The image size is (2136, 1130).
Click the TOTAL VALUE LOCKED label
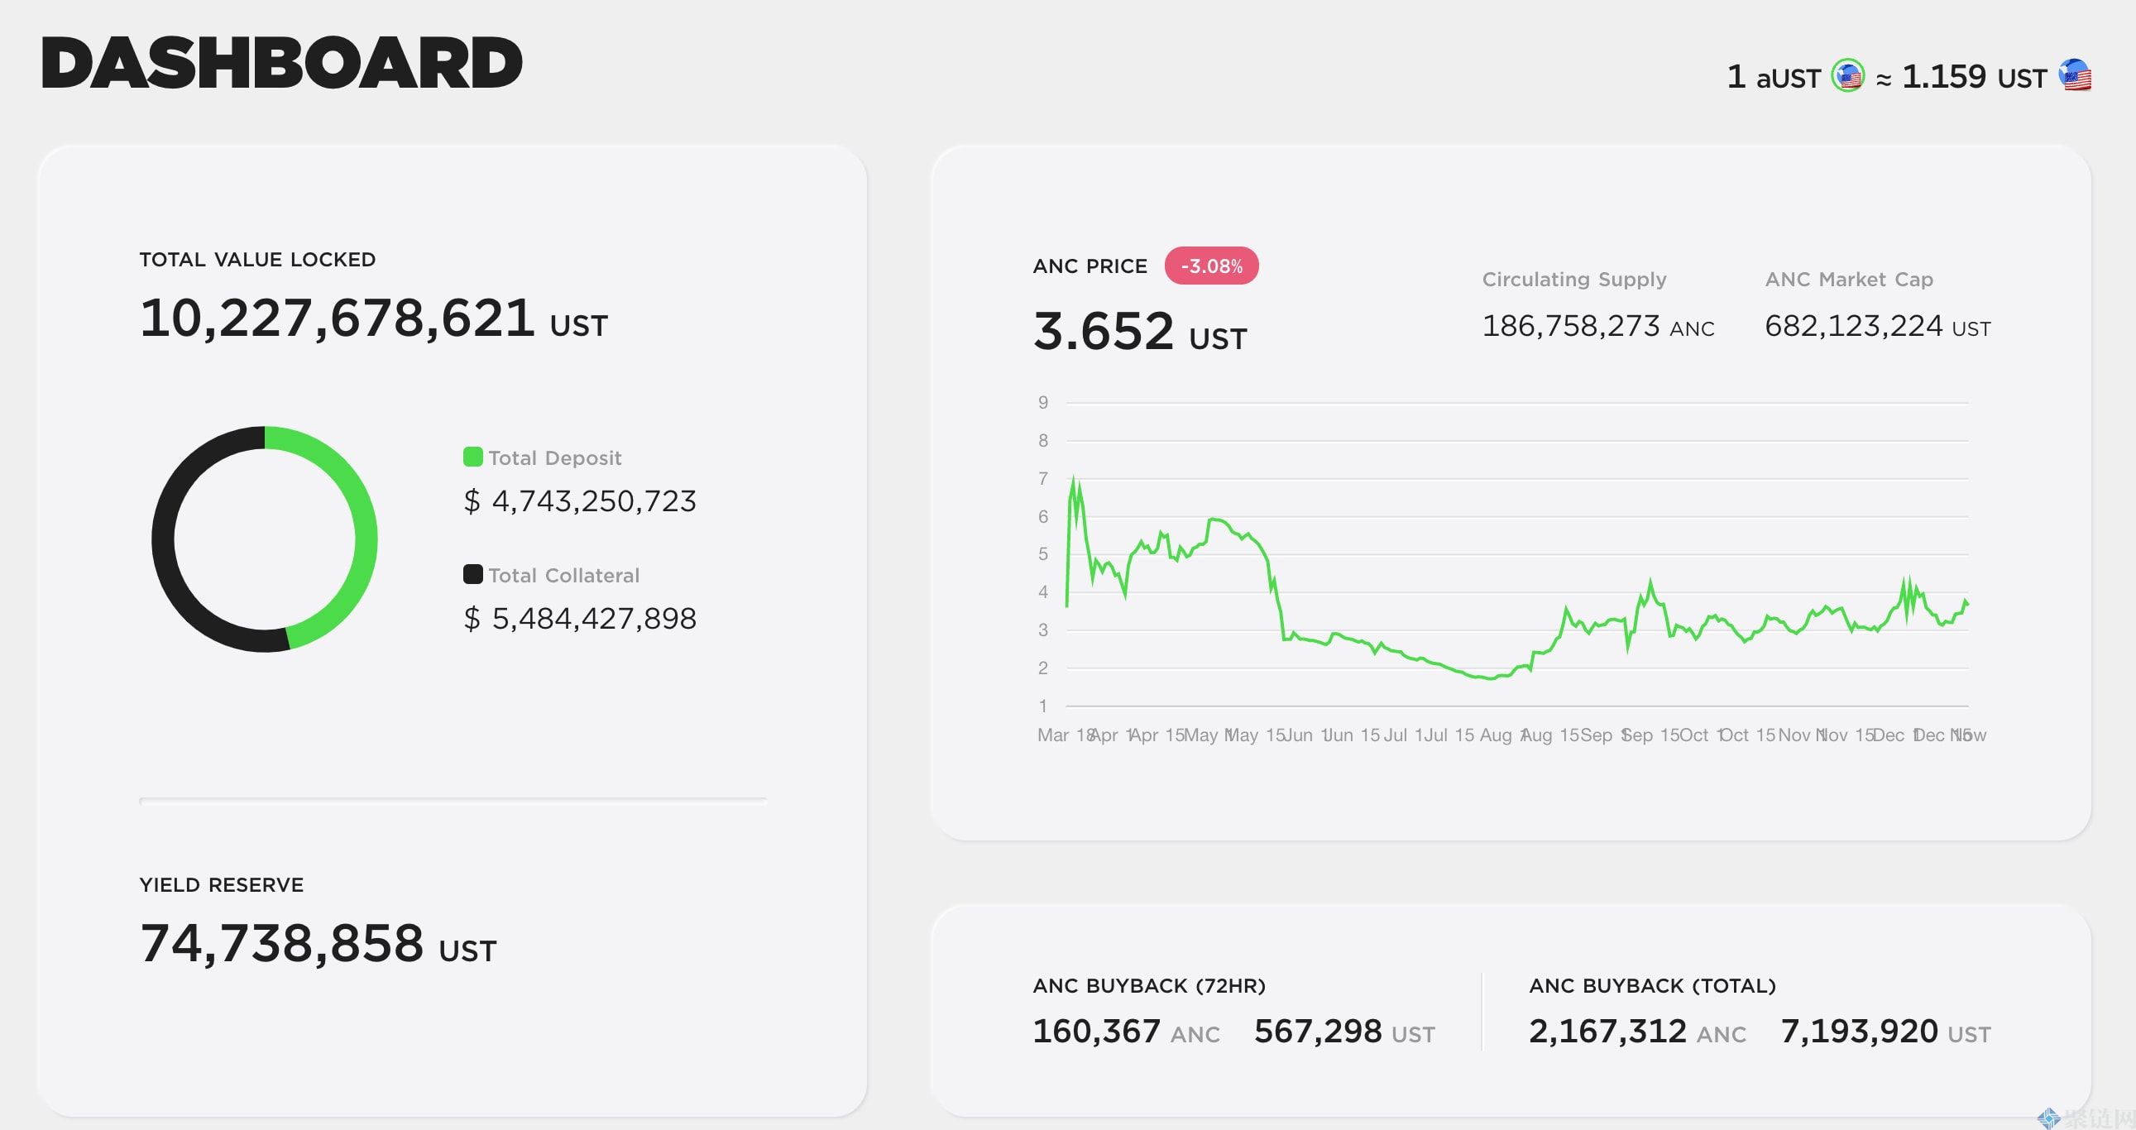coord(258,260)
